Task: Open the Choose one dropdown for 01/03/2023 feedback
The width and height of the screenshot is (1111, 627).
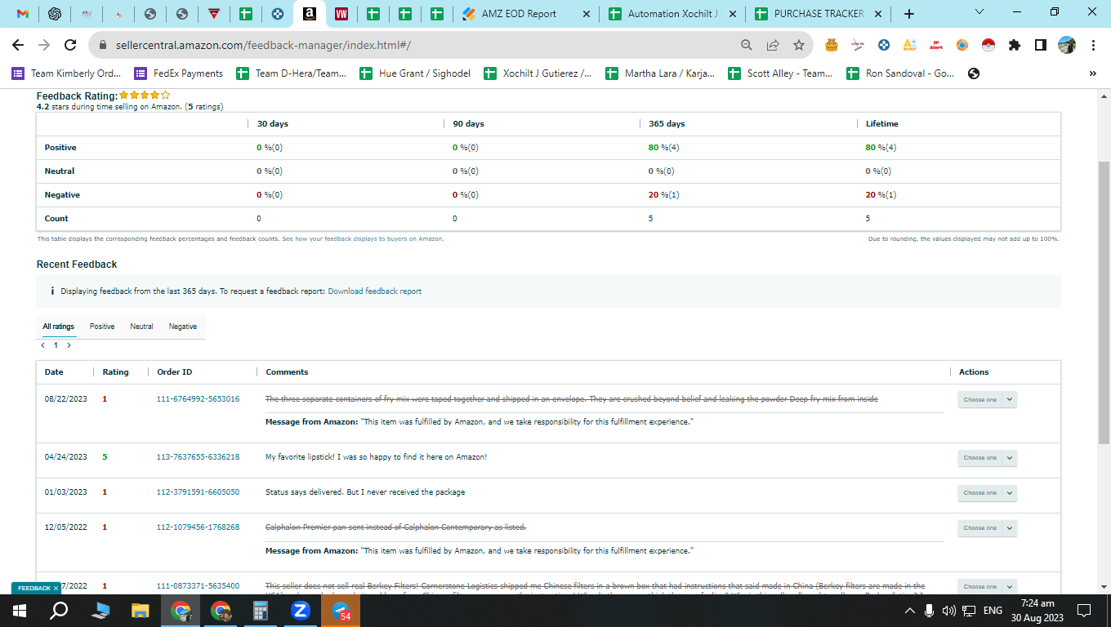Action: click(988, 493)
